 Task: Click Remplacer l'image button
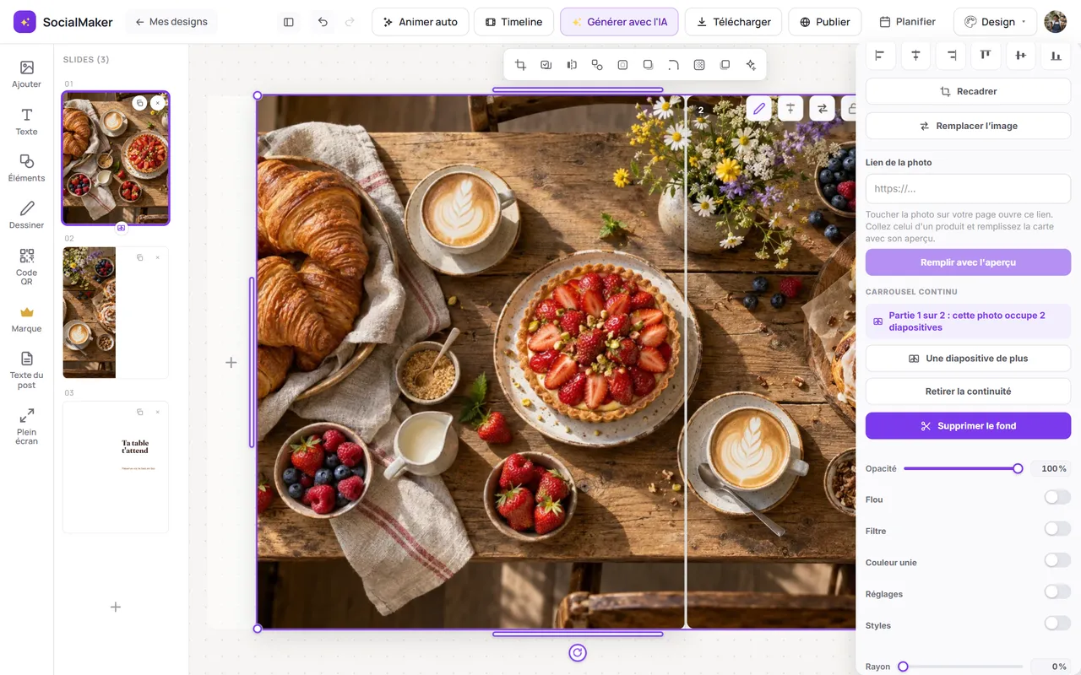(968, 126)
